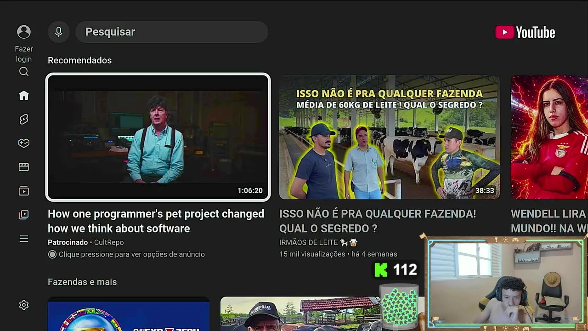The image size is (588, 331).
Task: Open the man in cap farm thumbnail
Action: [x=301, y=314]
